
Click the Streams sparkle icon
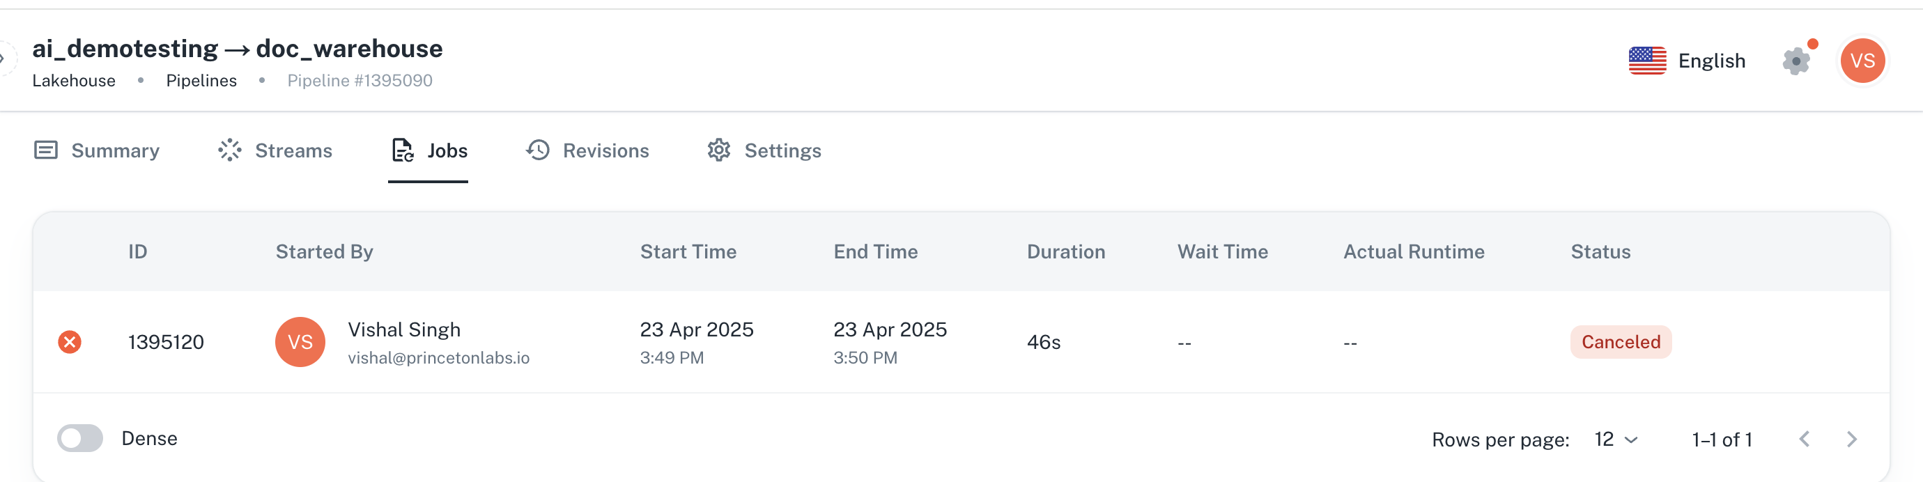(230, 150)
